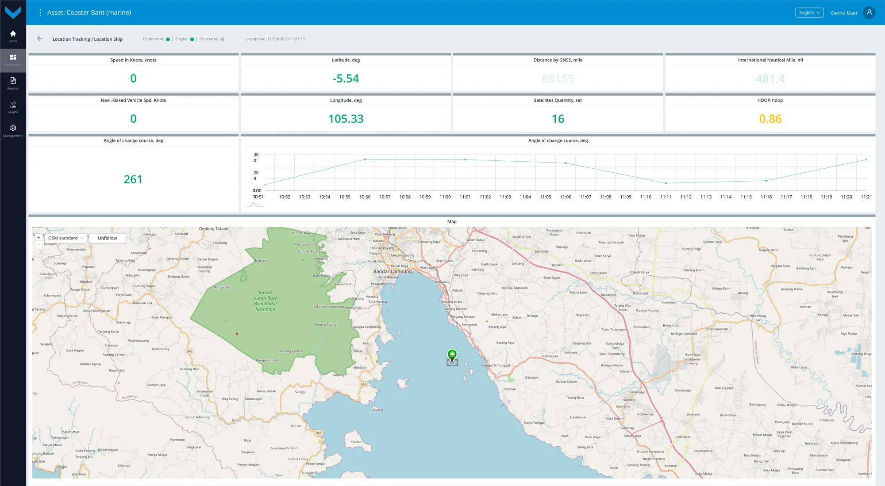885x486 pixels.
Task: Click the ship marker on map
Action: pyautogui.click(x=452, y=355)
